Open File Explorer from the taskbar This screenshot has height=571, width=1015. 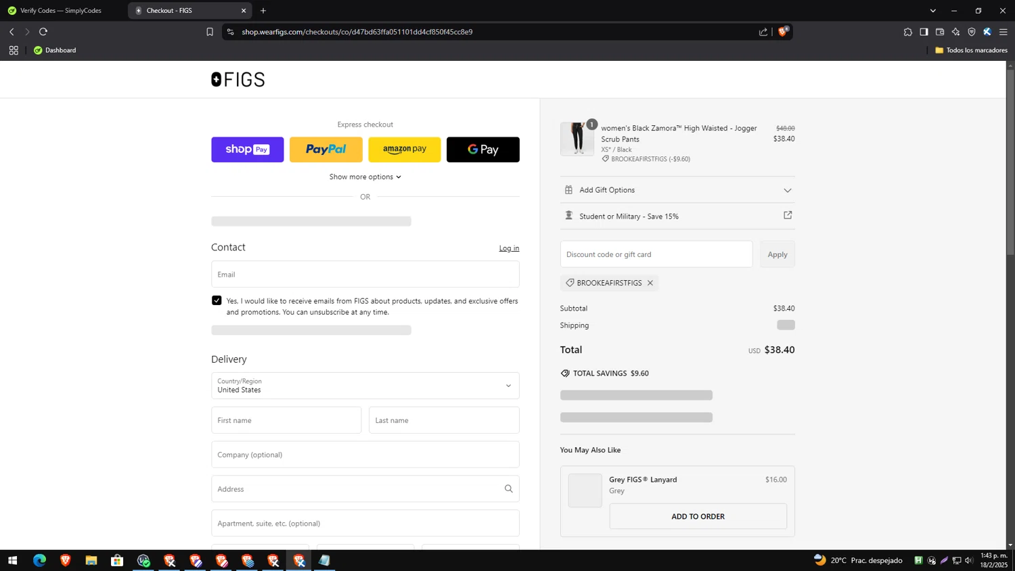(91, 560)
